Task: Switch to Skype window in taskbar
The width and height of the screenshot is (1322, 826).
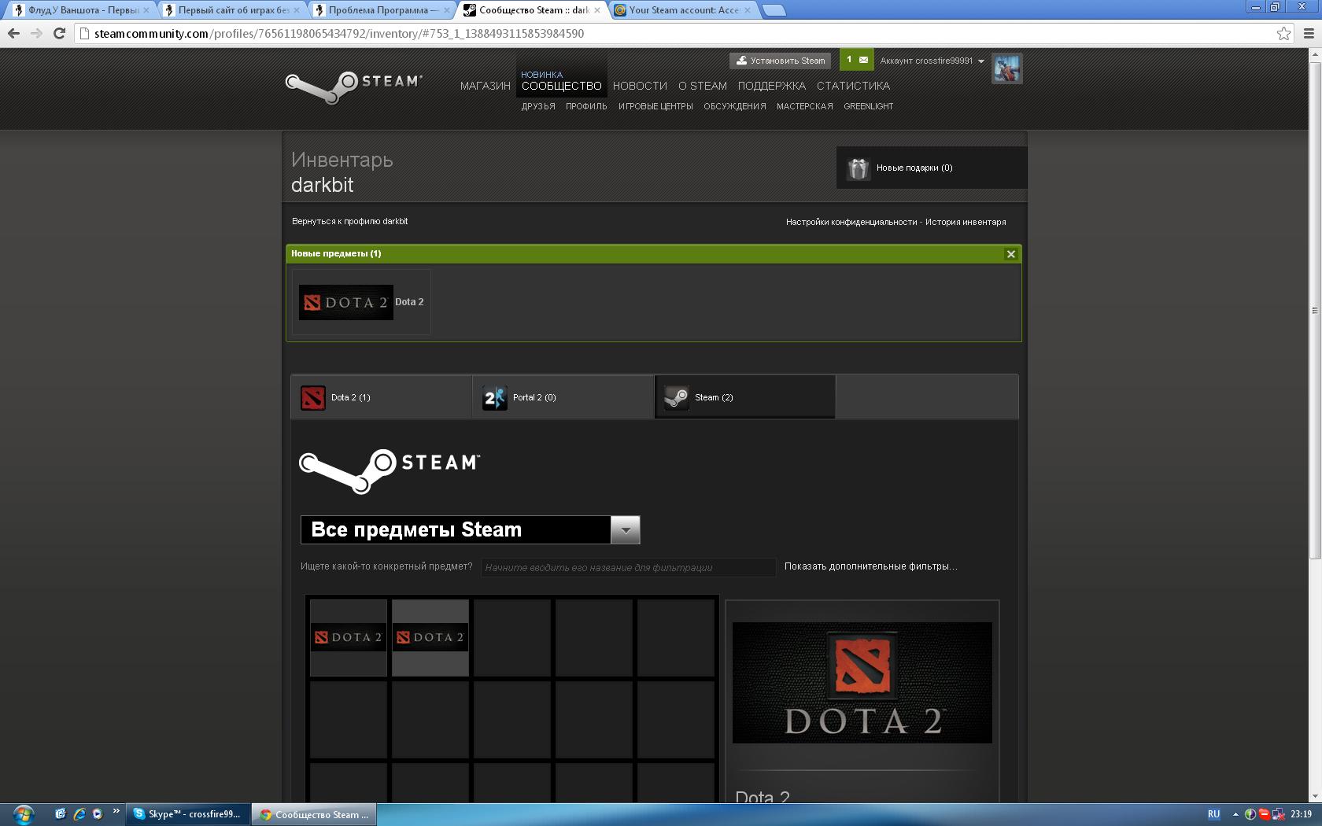Action: [189, 814]
